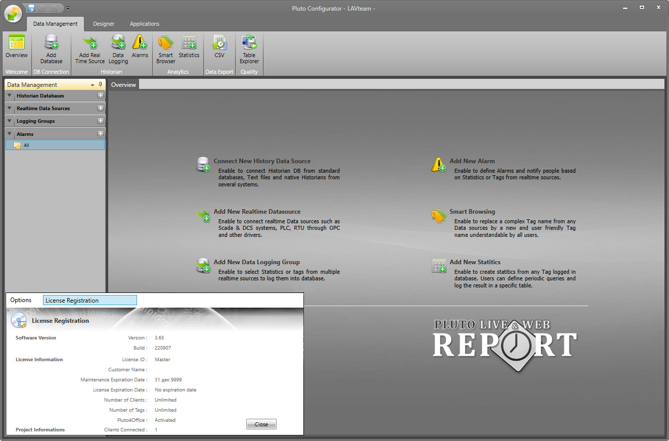Click Add New Data Logging Group link

point(256,262)
